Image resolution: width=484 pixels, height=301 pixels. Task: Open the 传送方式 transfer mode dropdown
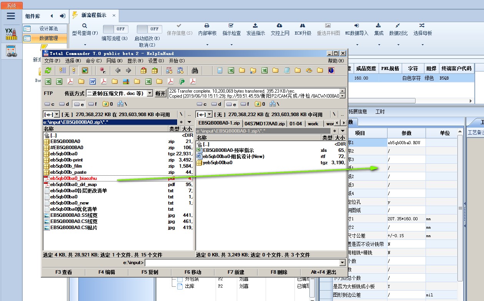(150, 93)
